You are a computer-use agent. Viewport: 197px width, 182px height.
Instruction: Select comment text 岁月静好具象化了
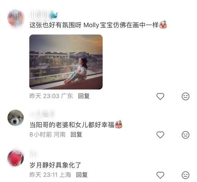coord(55,165)
